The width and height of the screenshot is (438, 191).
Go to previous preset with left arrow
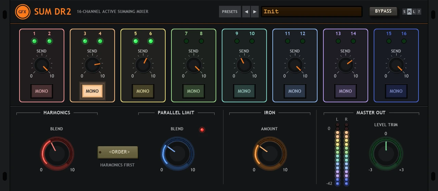click(x=246, y=12)
